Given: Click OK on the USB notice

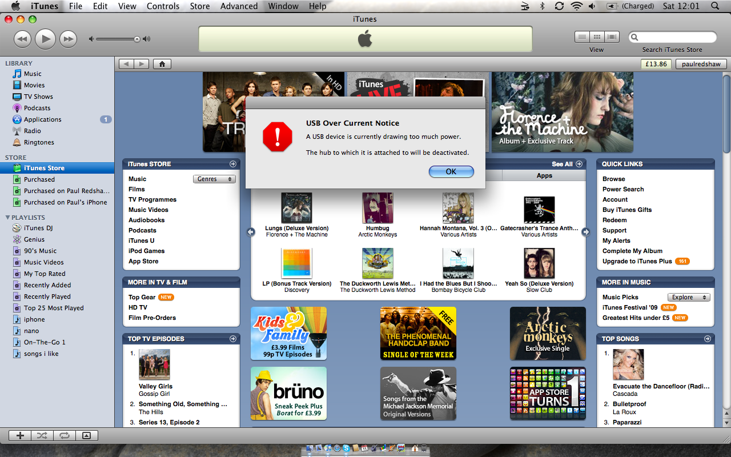Looking at the screenshot, I should coord(451,171).
